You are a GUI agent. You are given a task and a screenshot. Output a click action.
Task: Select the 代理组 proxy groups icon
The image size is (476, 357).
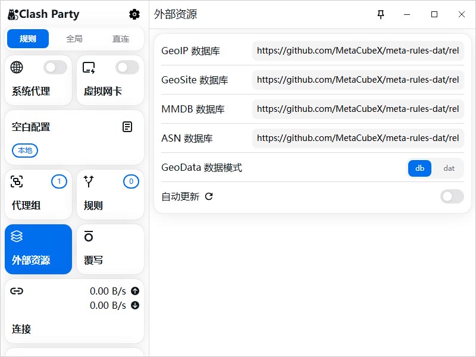[18, 181]
